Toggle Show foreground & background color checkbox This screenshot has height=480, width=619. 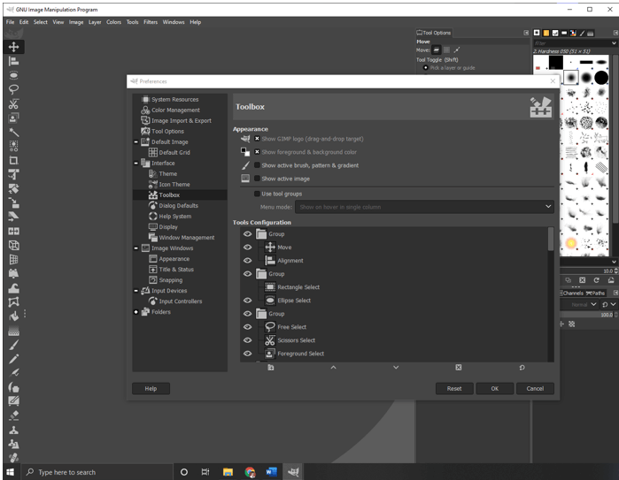tap(257, 152)
